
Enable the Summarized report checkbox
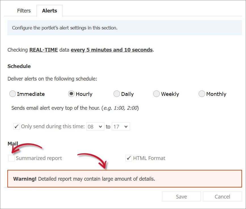click(11, 158)
